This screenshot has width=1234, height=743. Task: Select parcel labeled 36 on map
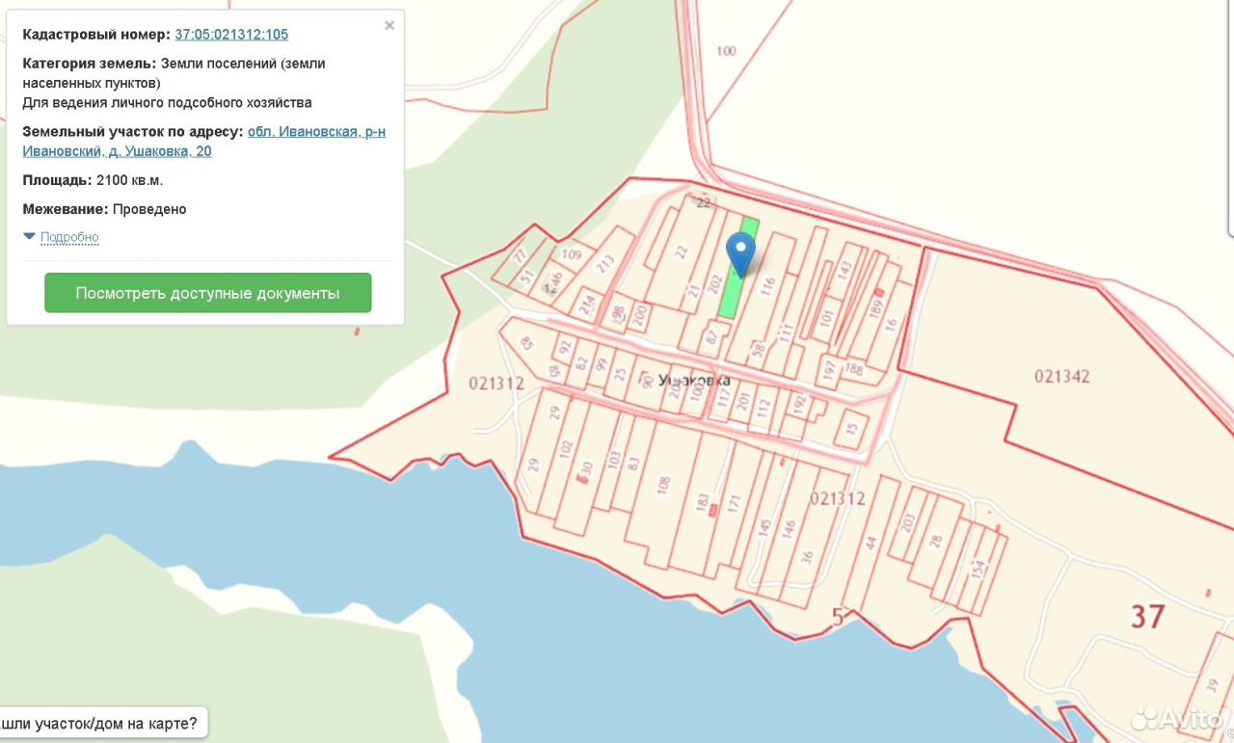(x=807, y=555)
